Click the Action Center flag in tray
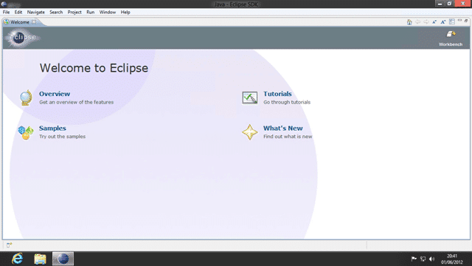The image size is (472, 266). (x=414, y=259)
